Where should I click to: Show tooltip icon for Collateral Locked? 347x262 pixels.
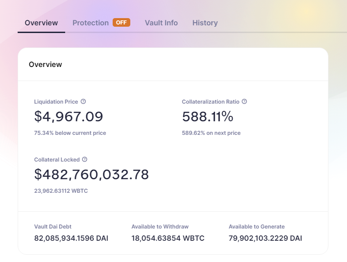click(85, 160)
